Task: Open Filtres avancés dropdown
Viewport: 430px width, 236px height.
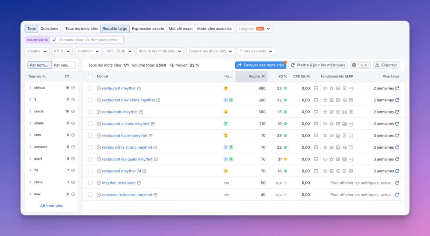Action: coord(255,51)
